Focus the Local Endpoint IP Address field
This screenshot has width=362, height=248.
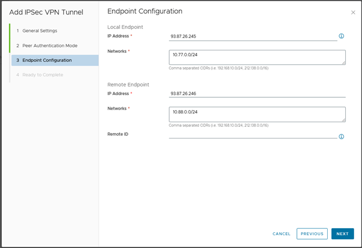pos(252,36)
